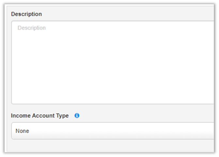Click the Income Account Type select field
This screenshot has height=157, width=219.
click(113, 131)
